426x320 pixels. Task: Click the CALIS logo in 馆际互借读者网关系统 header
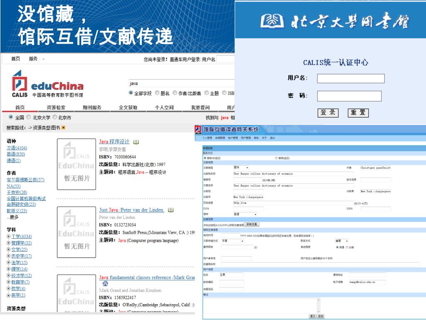tap(198, 130)
